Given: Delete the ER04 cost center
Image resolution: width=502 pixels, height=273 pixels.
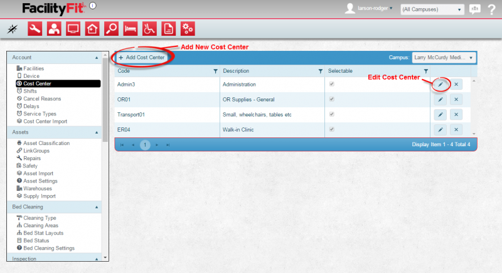Looking at the screenshot, I should 456,130.
